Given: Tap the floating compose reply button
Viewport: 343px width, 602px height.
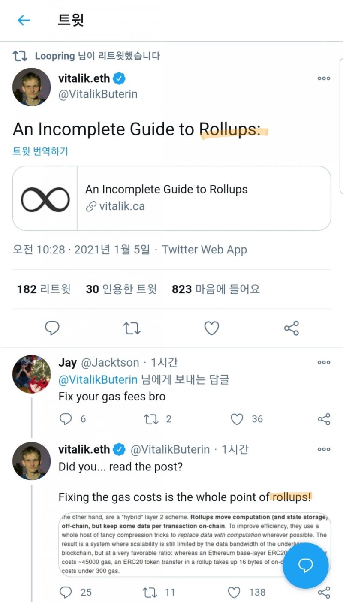Looking at the screenshot, I should [305, 566].
